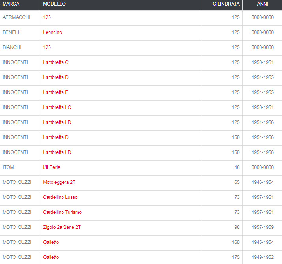
Task: Click the years 1949-1952
Action: pyautogui.click(x=263, y=257)
